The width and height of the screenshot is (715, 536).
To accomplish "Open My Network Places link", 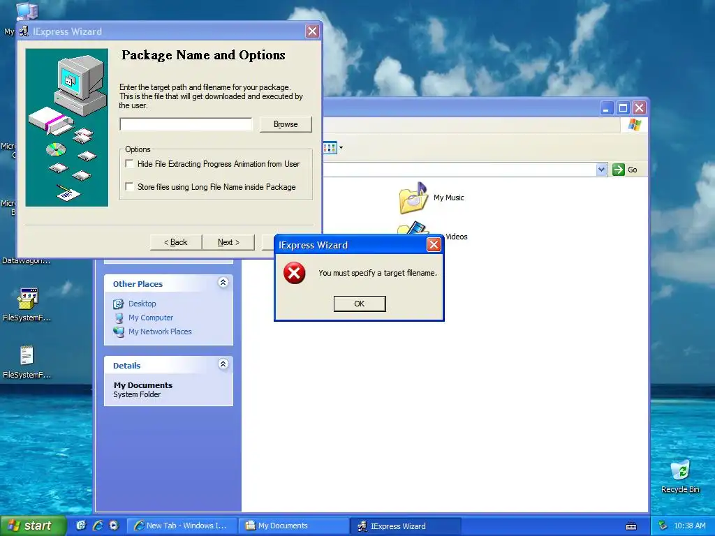I will click(160, 332).
